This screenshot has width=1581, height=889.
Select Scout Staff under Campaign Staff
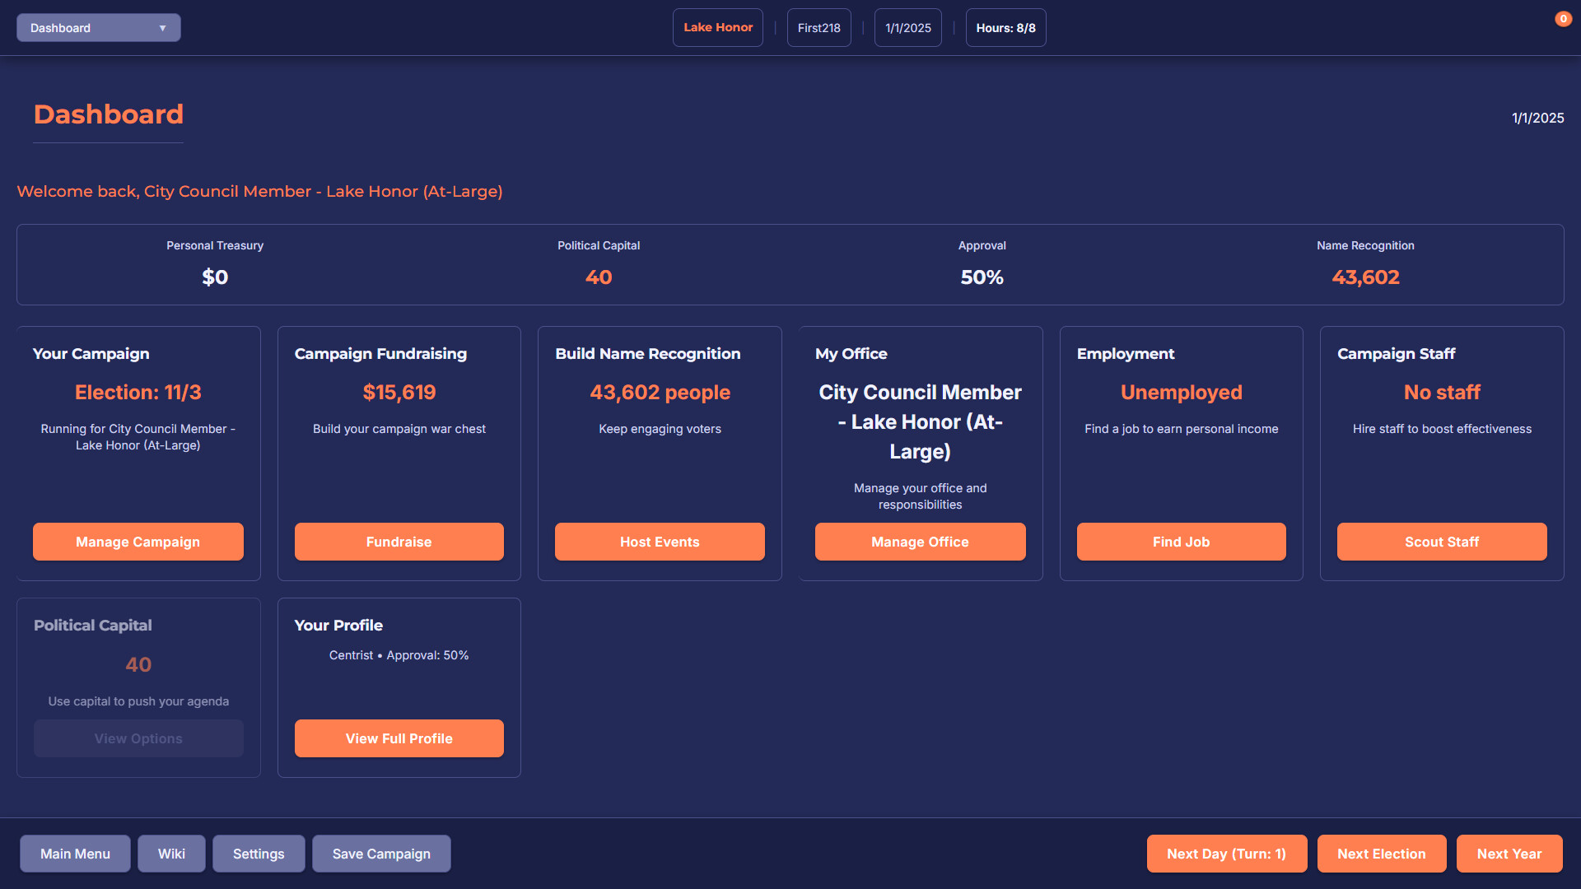[x=1441, y=542]
